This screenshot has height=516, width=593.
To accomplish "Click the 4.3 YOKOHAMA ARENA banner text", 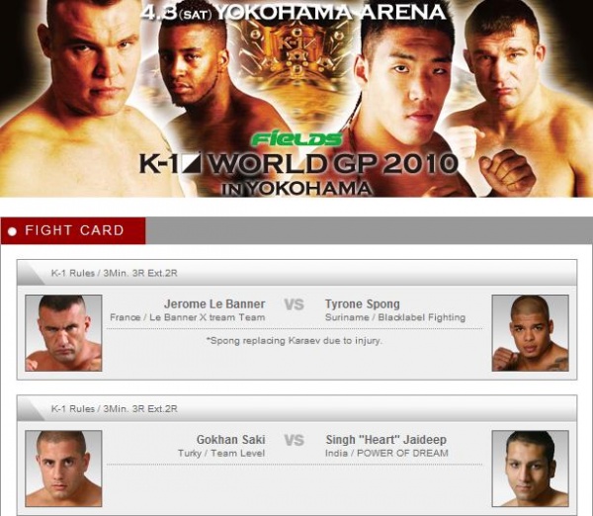I will click(x=294, y=12).
